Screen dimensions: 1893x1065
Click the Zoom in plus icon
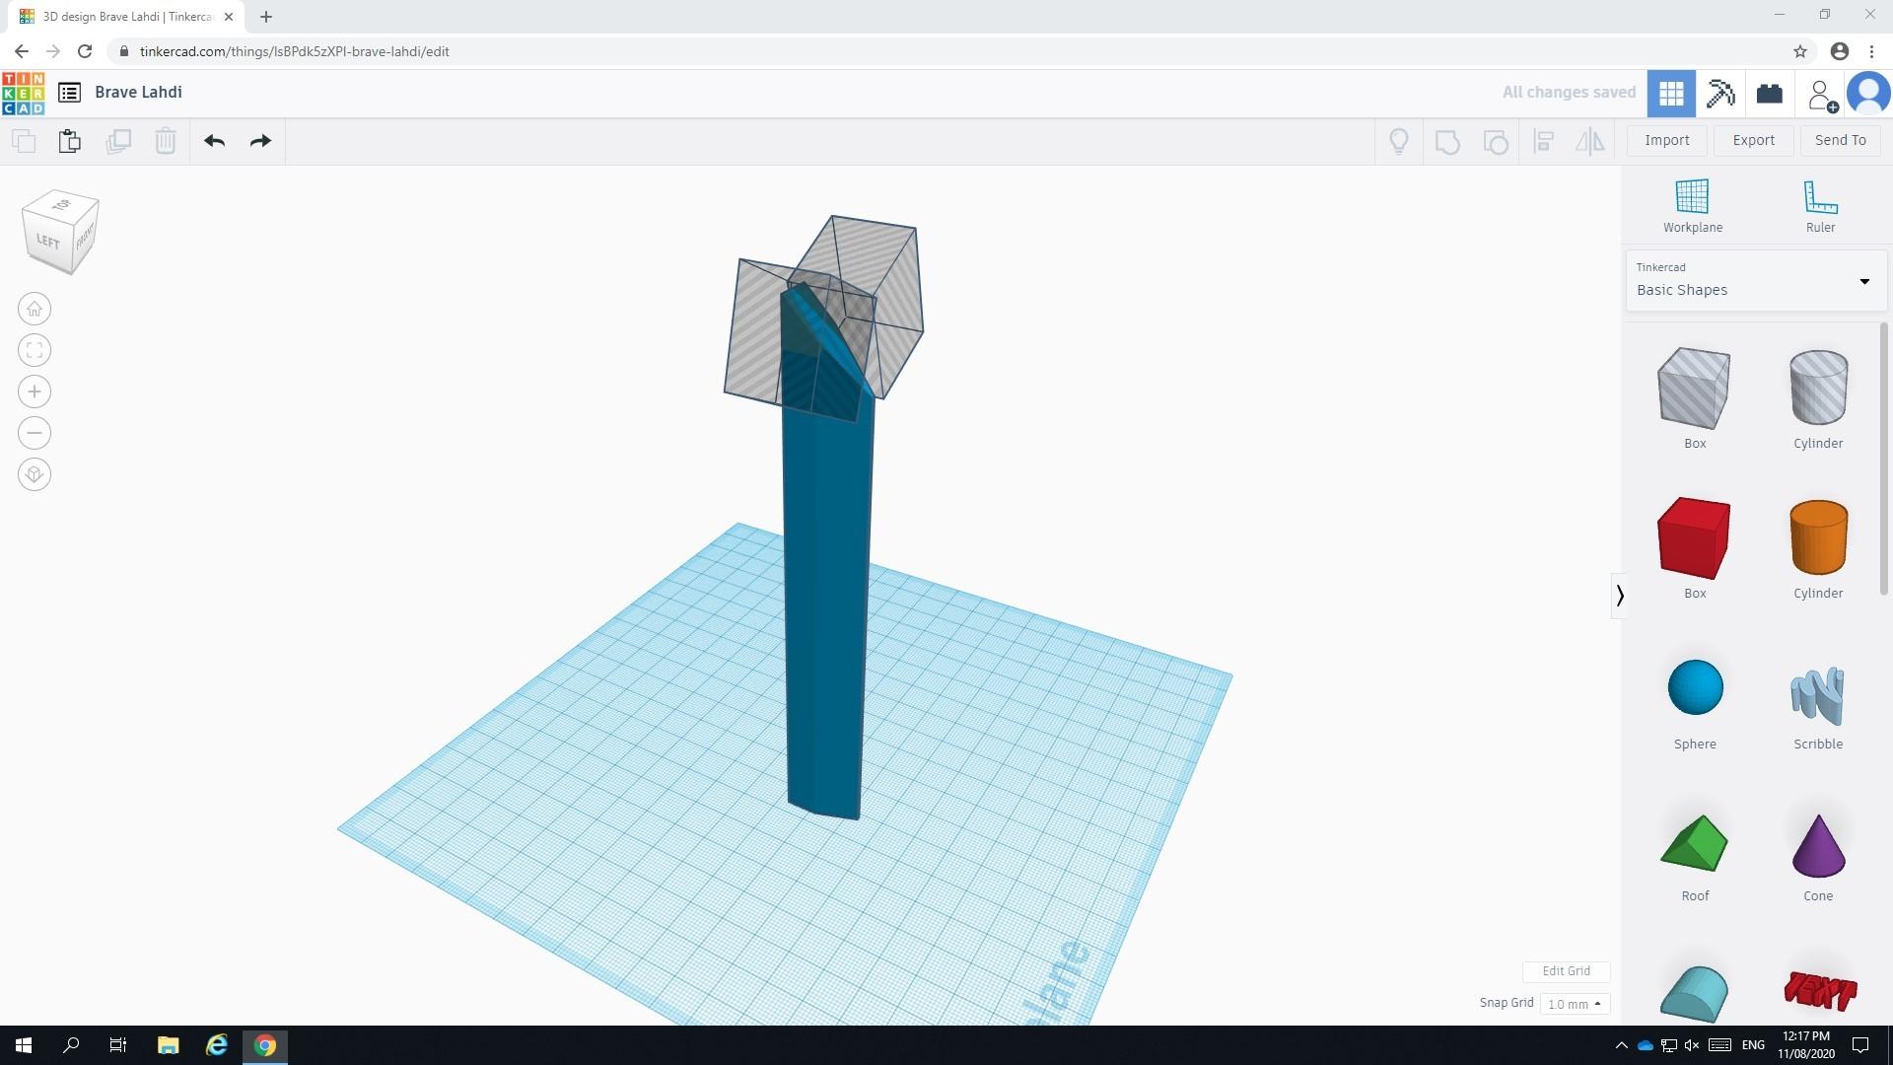click(x=35, y=392)
